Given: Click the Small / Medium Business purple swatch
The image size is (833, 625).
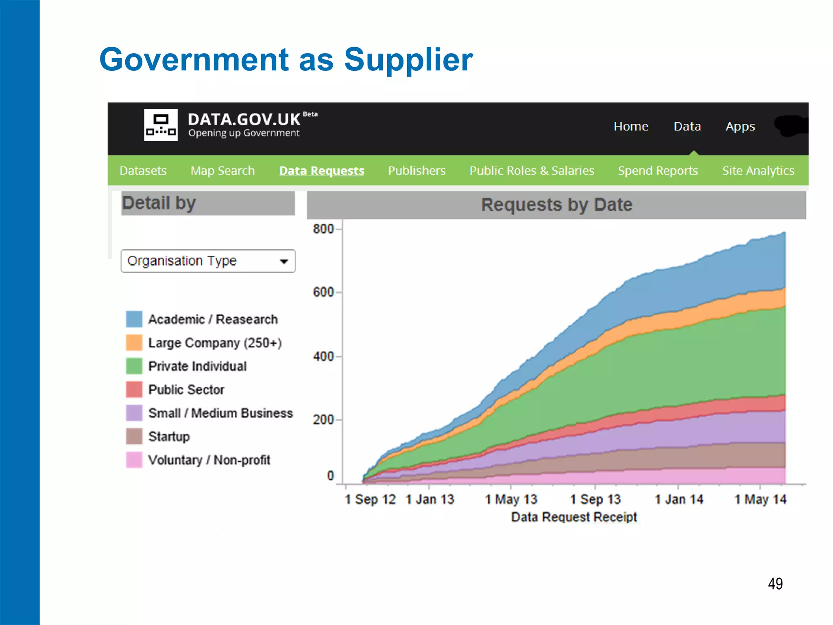Looking at the screenshot, I should (x=134, y=413).
